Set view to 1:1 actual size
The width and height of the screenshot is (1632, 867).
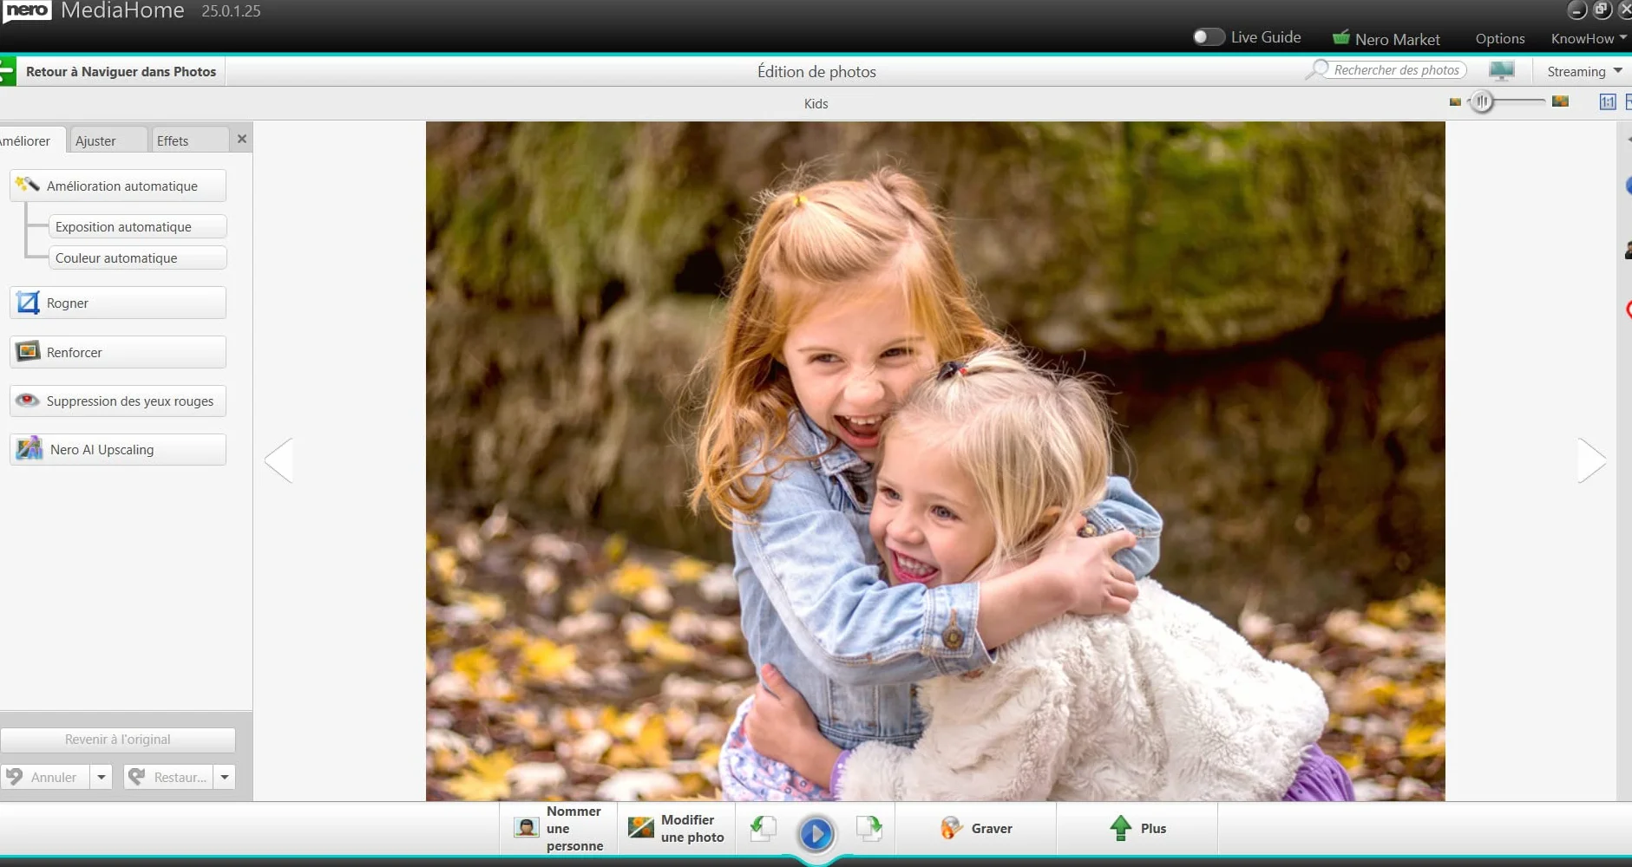point(1608,102)
